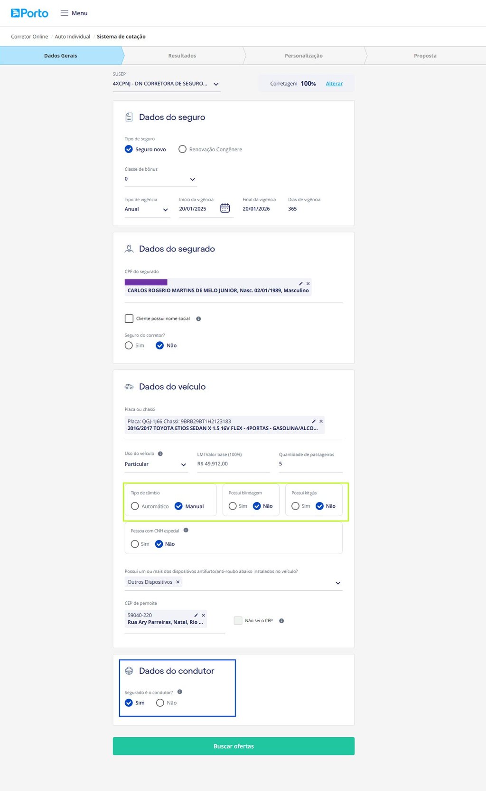486x791 pixels.
Task: Check Cliente possui nome social checkbox
Action: tap(129, 318)
